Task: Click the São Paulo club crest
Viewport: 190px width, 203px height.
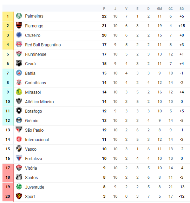Action: pyautogui.click(x=19, y=130)
